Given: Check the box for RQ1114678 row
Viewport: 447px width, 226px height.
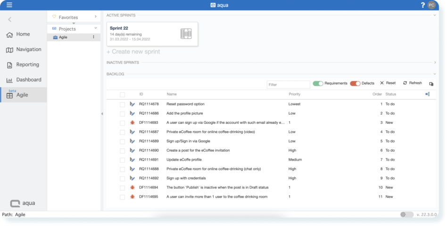Looking at the screenshot, I should pyautogui.click(x=122, y=104).
